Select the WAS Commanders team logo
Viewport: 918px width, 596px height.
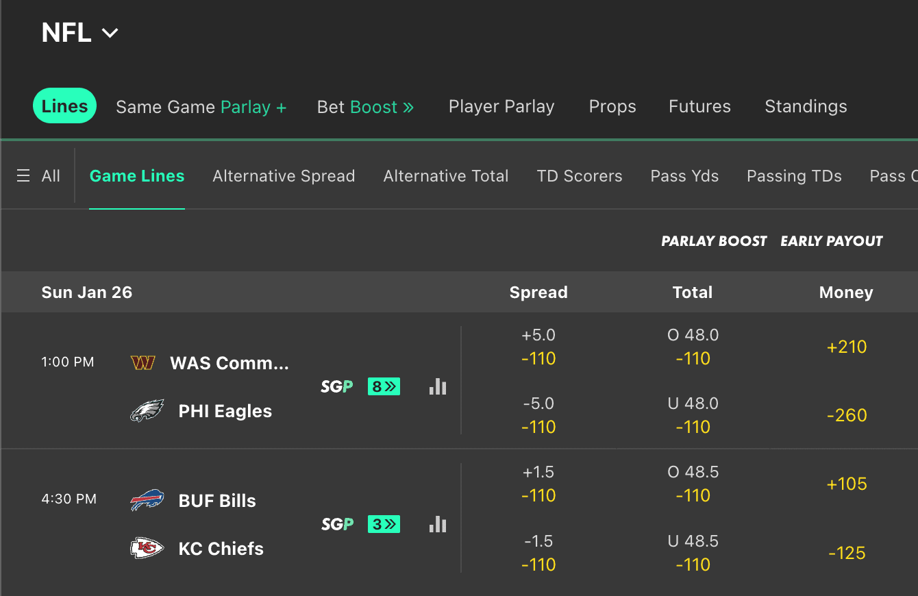tap(143, 362)
